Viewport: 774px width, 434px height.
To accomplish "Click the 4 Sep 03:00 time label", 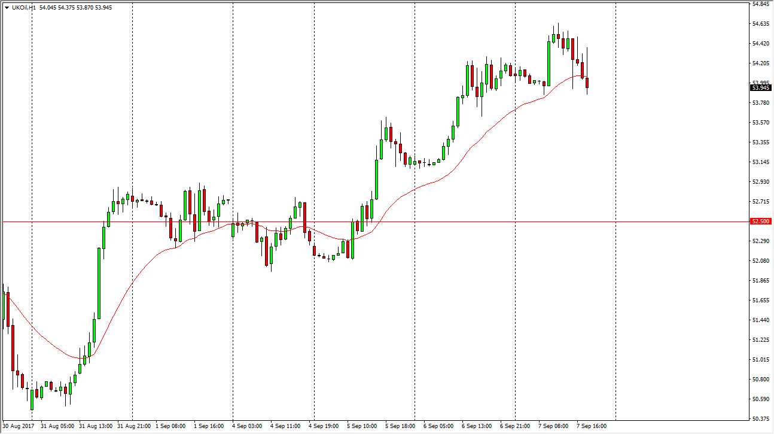I will coord(247,427).
